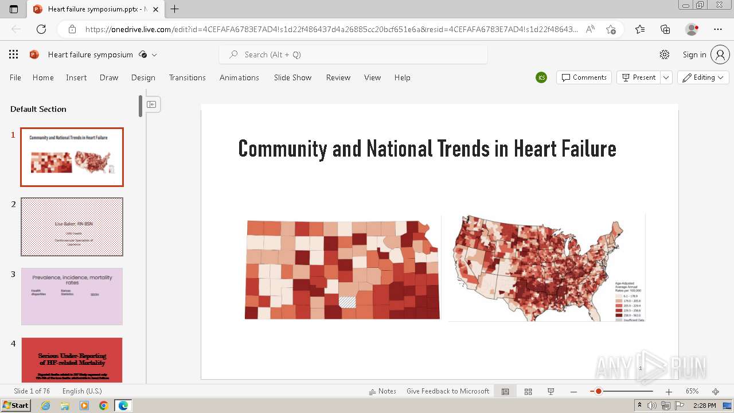The image size is (734, 413).
Task: Click the account avatar icon beside Sign in
Action: [720, 54]
